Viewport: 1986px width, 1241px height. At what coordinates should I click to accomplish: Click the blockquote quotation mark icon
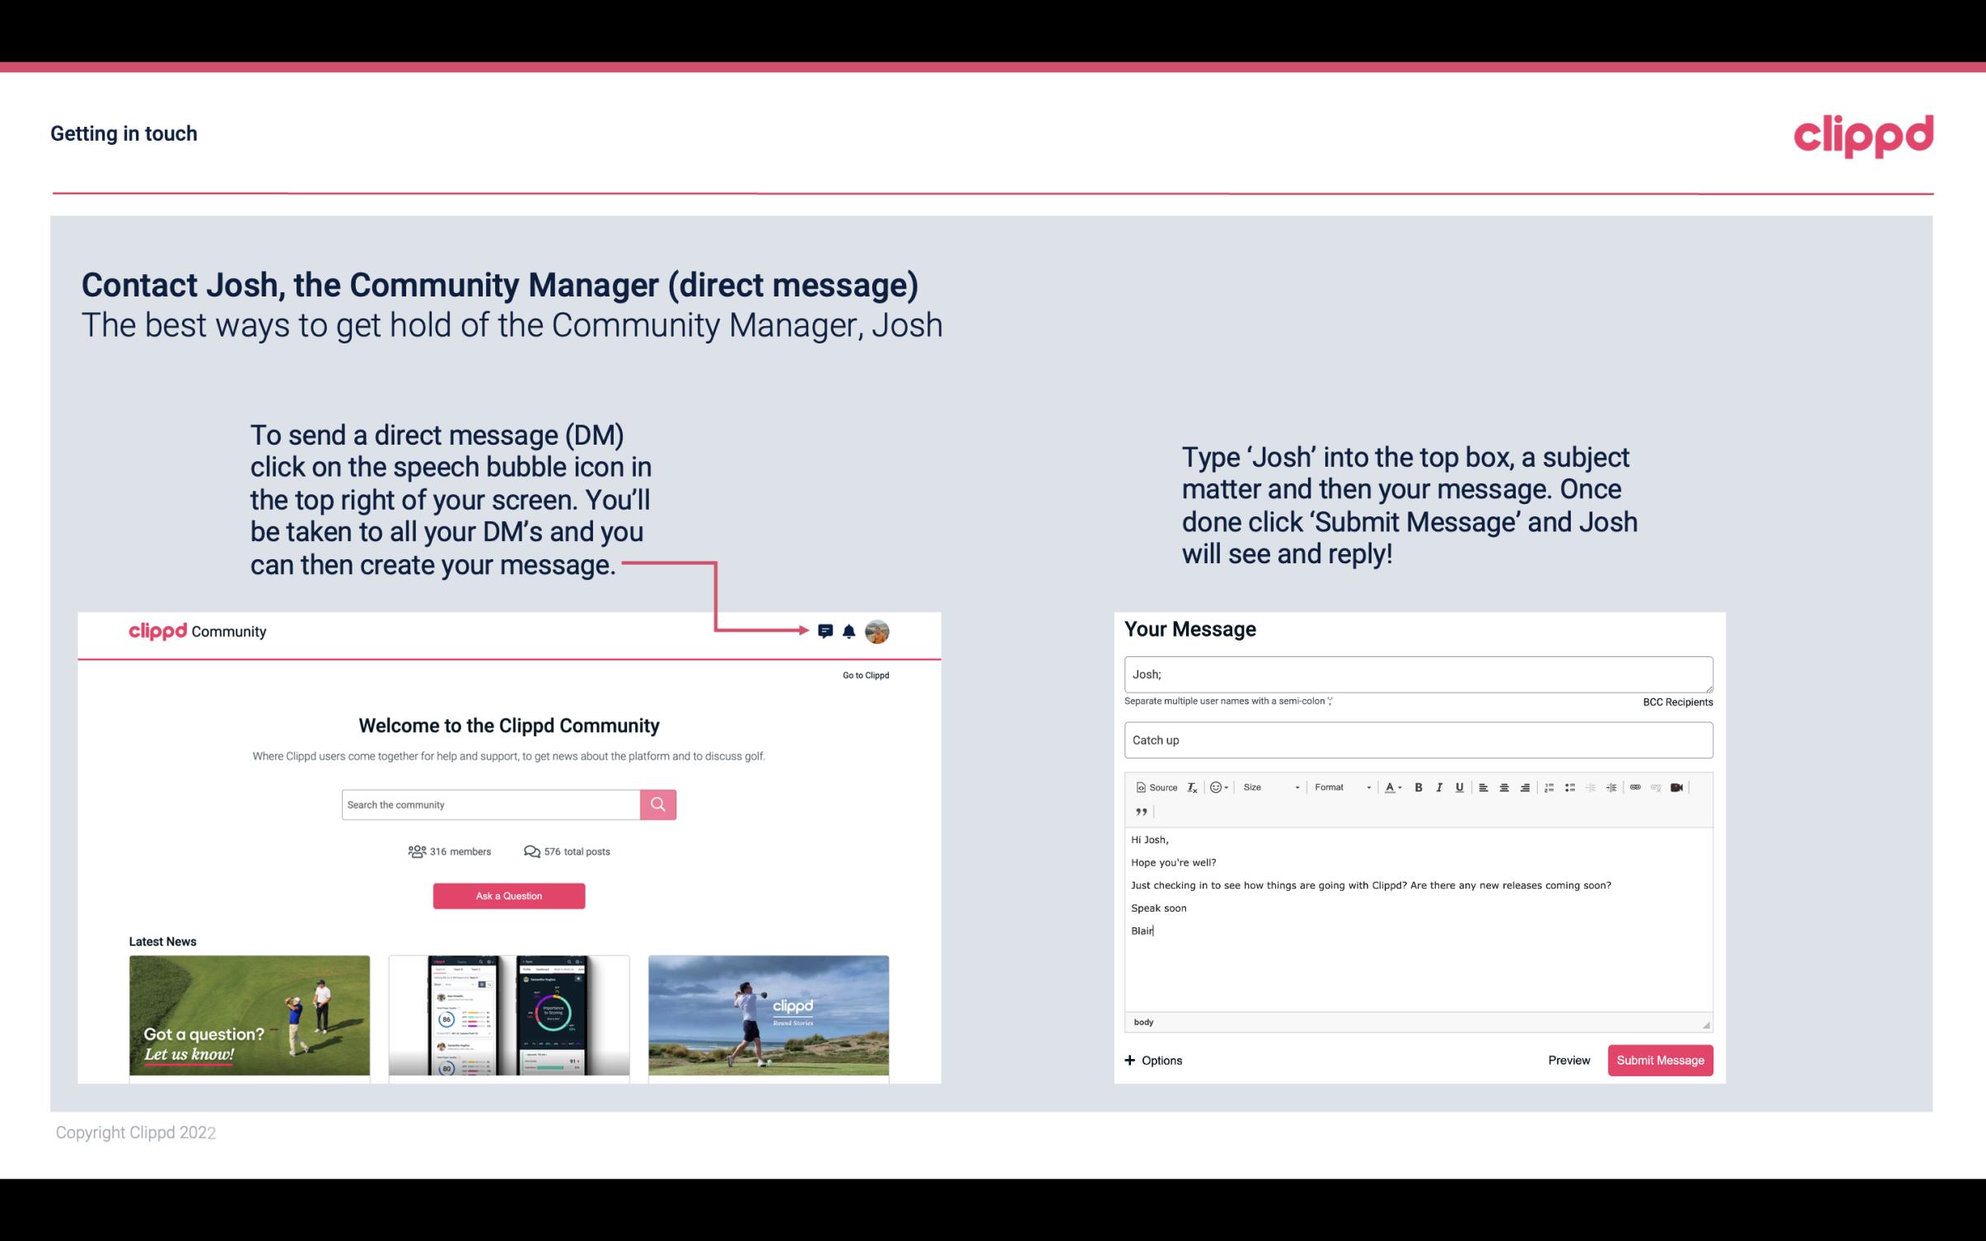1139,810
